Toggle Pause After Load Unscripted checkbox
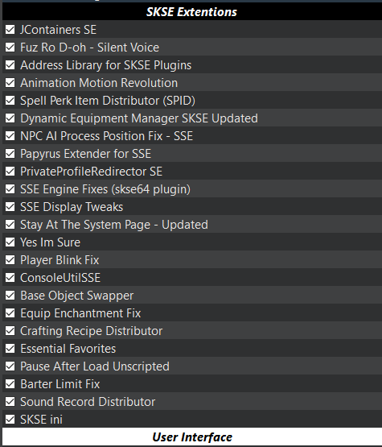The width and height of the screenshot is (382, 447). coord(10,366)
